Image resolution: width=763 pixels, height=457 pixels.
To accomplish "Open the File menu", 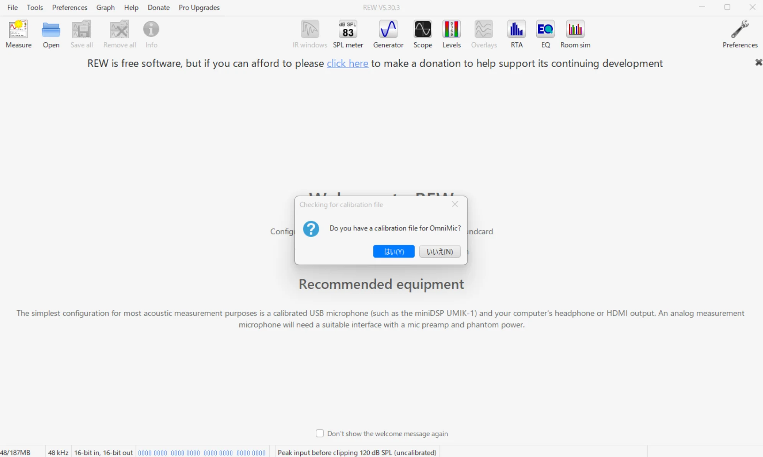I will tap(12, 7).
